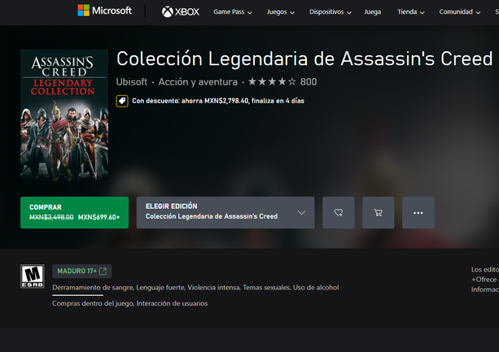Click the Assassin's Creed cover art thumbnail
The image size is (499, 352).
(x=64, y=115)
